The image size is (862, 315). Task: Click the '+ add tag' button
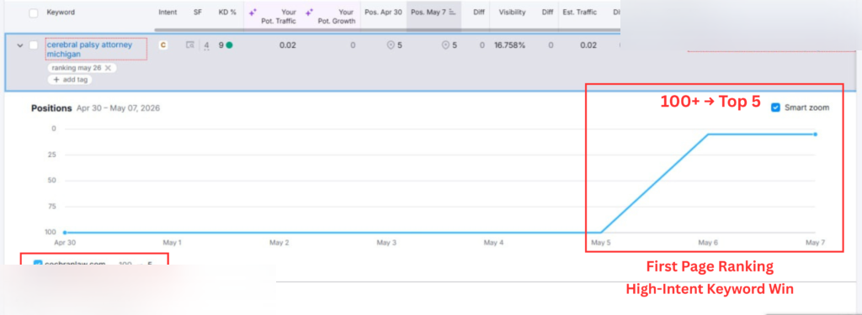point(70,80)
